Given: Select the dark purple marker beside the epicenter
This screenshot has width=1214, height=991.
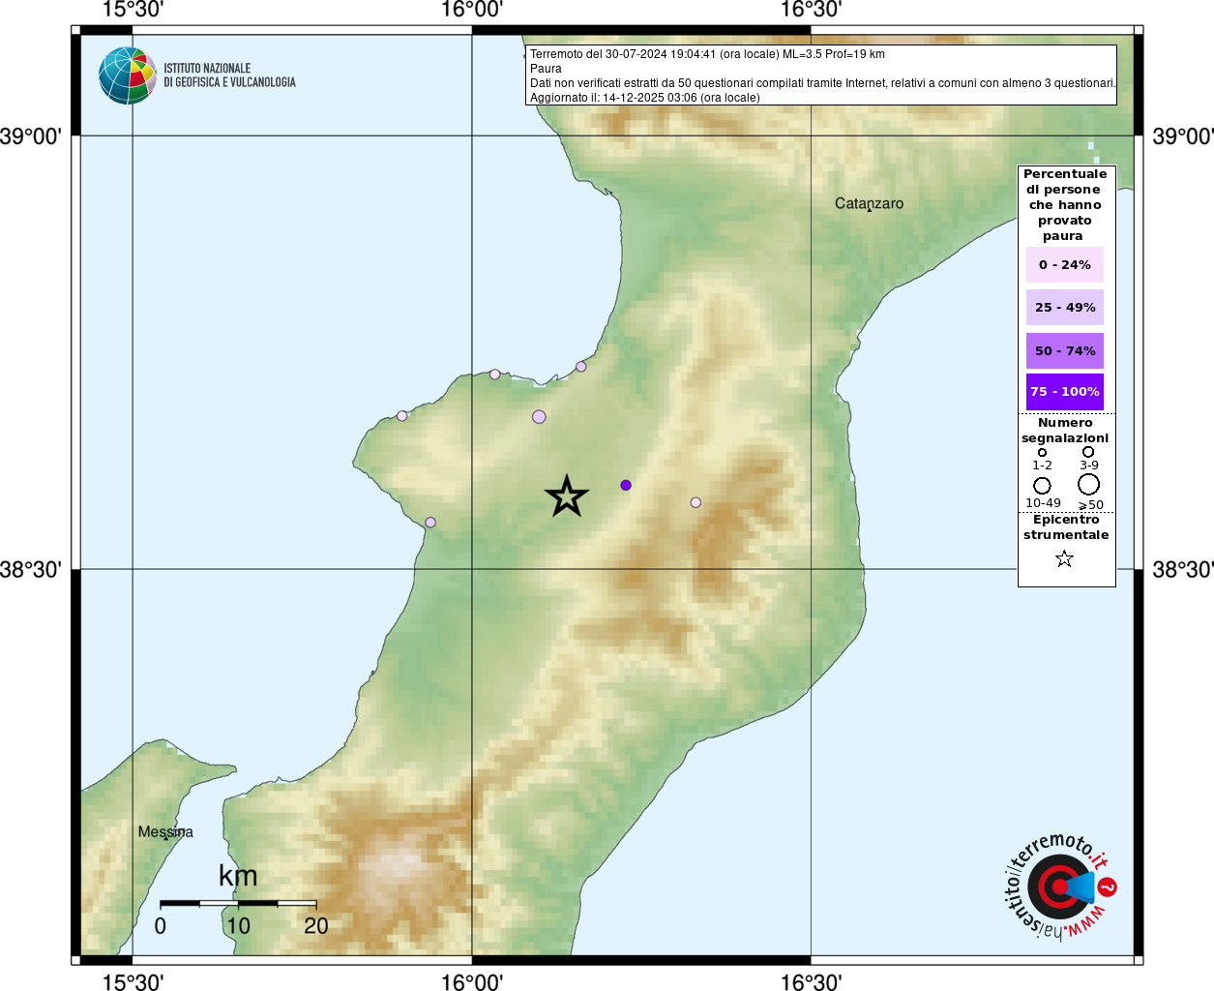Looking at the screenshot, I should [626, 485].
